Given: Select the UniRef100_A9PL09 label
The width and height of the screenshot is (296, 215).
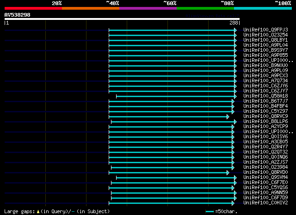Looking at the screenshot, I should (x=265, y=70).
